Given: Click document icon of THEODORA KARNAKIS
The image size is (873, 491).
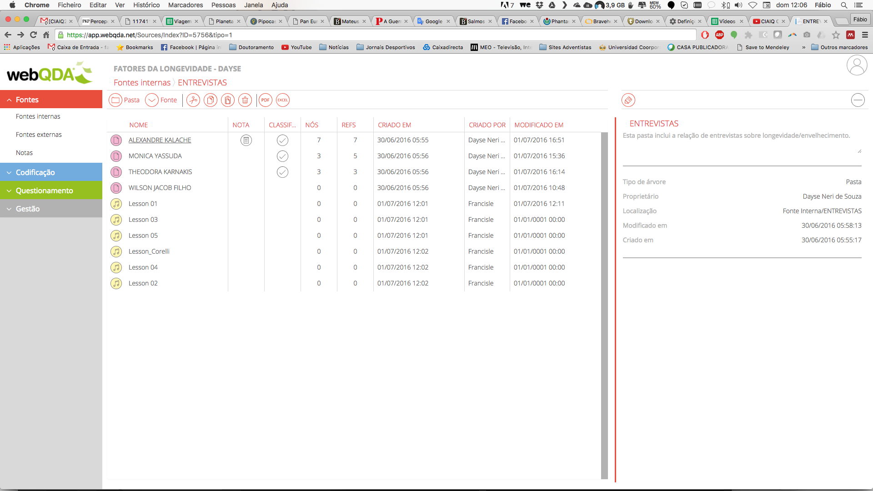Looking at the screenshot, I should (x=116, y=172).
